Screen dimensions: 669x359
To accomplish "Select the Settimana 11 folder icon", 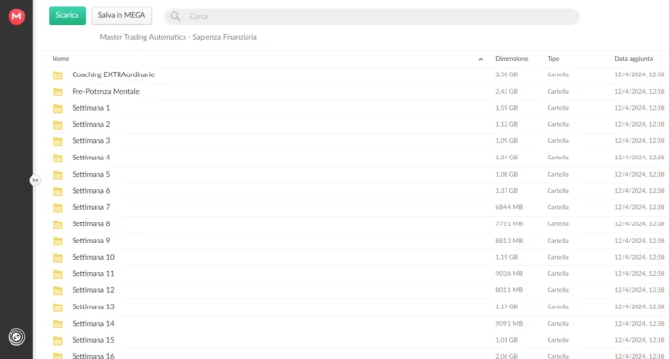I will (57, 274).
